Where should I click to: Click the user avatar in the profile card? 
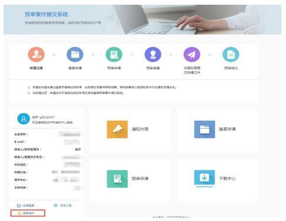click(x=24, y=118)
